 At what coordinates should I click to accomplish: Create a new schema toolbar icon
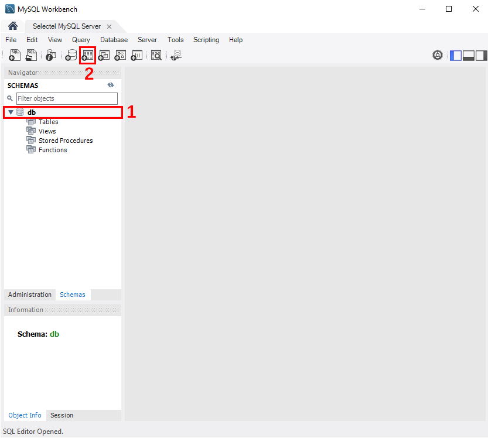point(71,55)
